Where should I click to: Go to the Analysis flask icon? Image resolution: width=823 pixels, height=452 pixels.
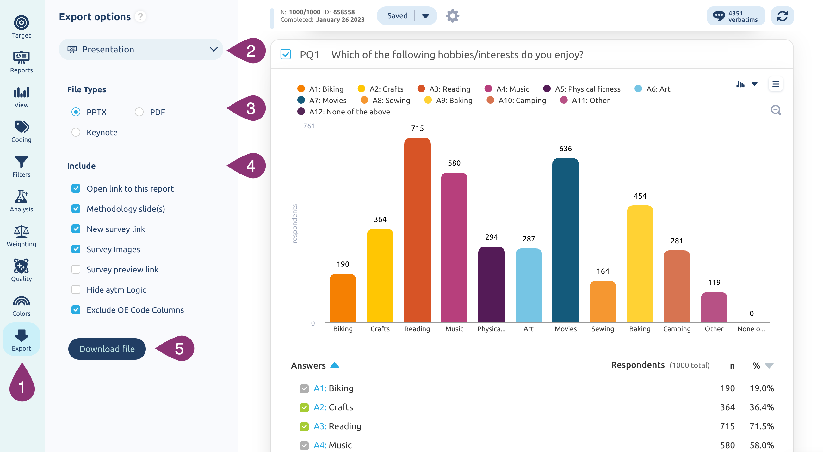click(x=22, y=197)
